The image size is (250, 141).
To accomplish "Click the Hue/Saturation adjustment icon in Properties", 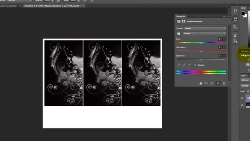I will pos(179,22).
